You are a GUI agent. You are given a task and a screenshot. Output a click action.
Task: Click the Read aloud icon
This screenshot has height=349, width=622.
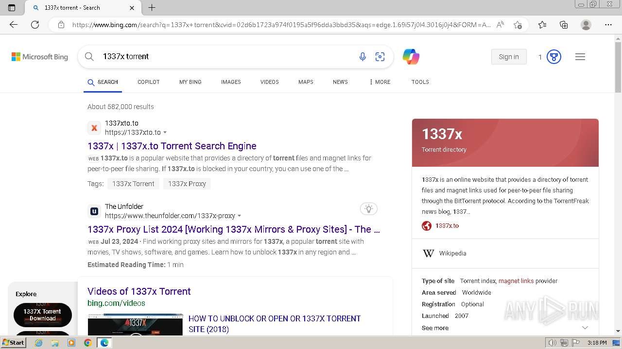[500, 25]
